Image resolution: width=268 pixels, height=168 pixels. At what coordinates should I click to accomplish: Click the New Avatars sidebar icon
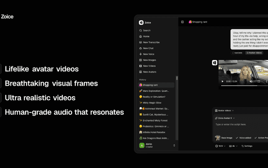pyautogui.click(x=141, y=72)
